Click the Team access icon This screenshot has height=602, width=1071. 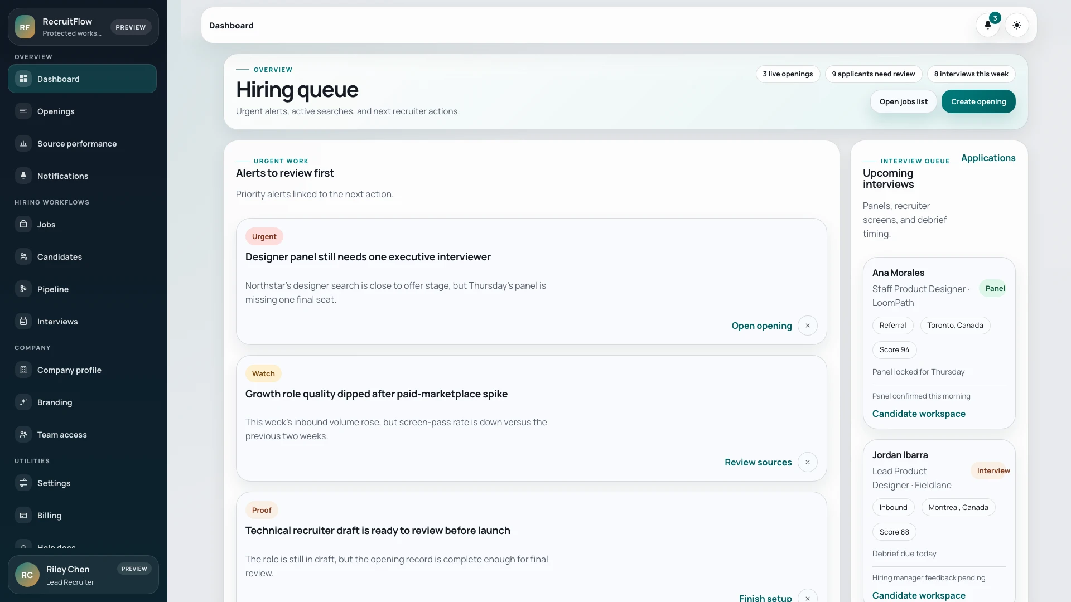click(x=23, y=434)
